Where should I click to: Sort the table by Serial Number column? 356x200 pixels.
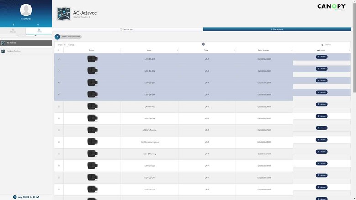tap(264, 50)
